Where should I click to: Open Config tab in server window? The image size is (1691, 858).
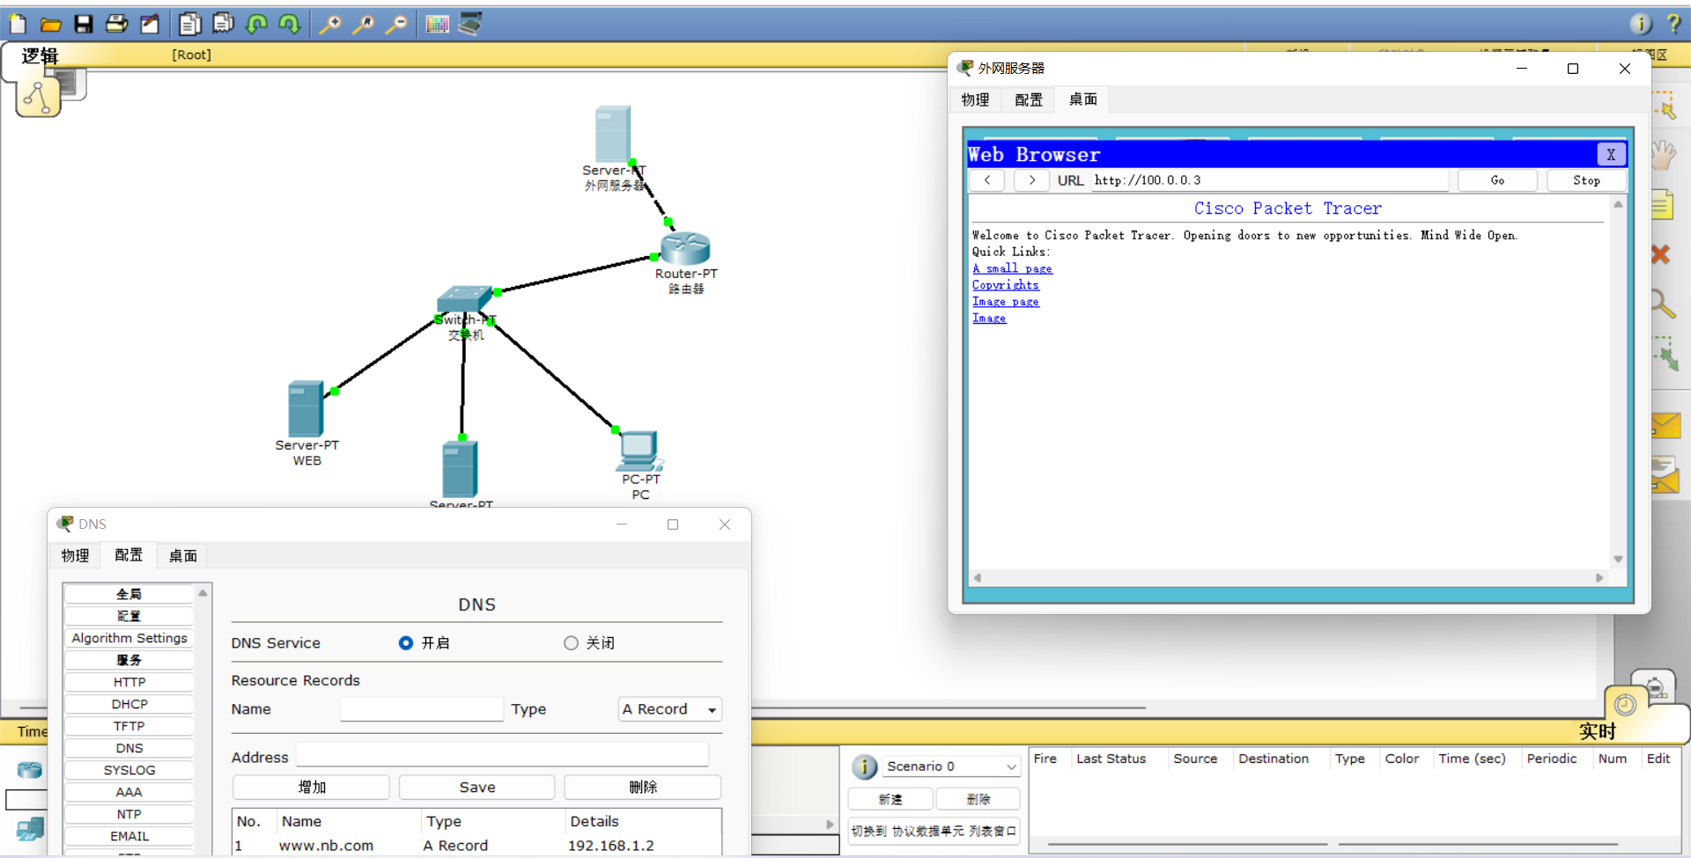coord(1029,99)
